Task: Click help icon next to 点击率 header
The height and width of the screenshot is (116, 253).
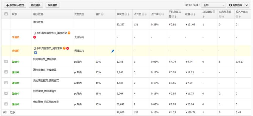Action: [160, 14]
